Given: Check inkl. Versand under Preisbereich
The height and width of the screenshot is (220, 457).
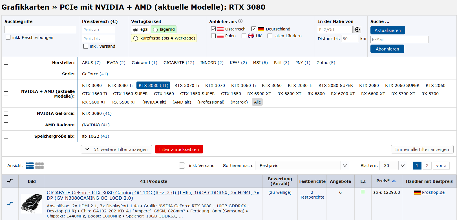Looking at the screenshot, I should [x=86, y=46].
